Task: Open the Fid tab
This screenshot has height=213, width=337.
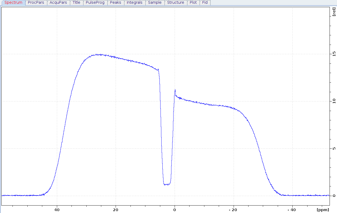Action: coord(205,3)
